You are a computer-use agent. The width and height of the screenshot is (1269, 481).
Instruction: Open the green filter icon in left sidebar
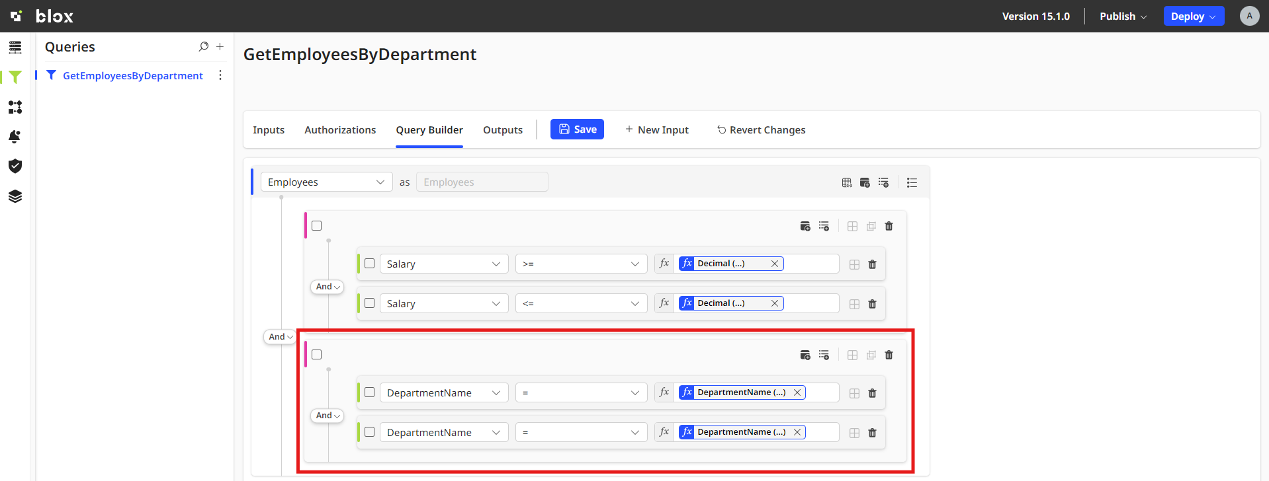[x=15, y=77]
